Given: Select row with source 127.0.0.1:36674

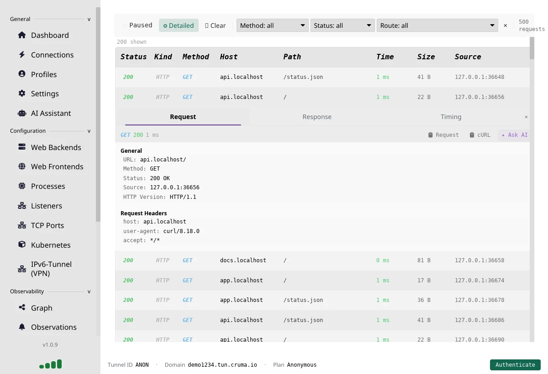Looking at the screenshot, I should (x=322, y=280).
